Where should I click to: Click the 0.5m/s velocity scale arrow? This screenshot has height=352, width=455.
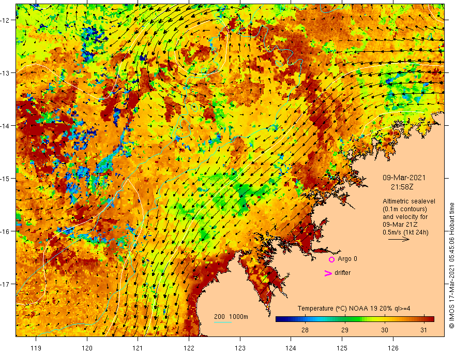(x=399, y=239)
